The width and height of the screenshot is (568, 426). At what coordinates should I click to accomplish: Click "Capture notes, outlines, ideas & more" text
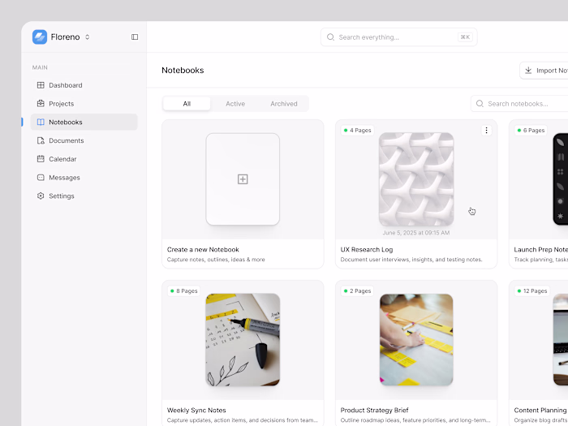point(216,260)
